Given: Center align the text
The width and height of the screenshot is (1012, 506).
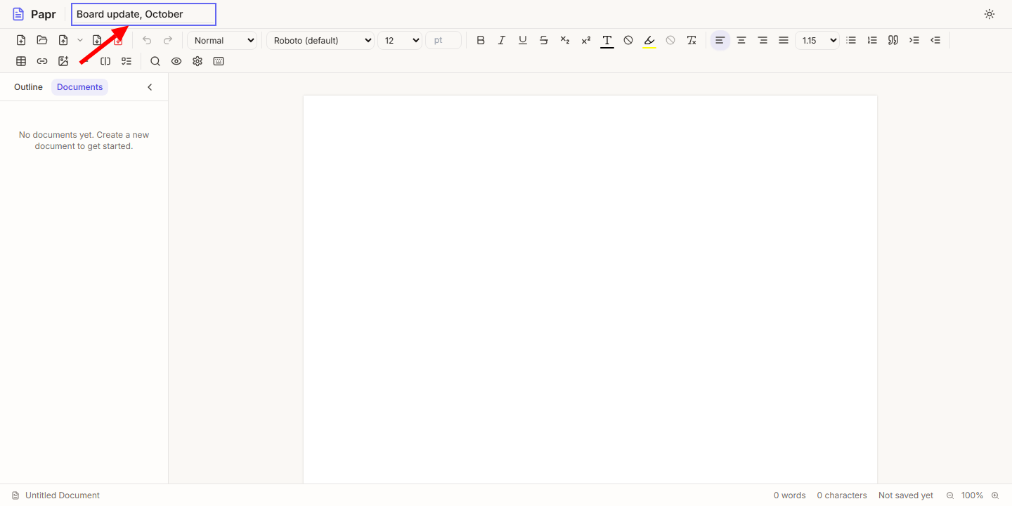Looking at the screenshot, I should pos(741,40).
